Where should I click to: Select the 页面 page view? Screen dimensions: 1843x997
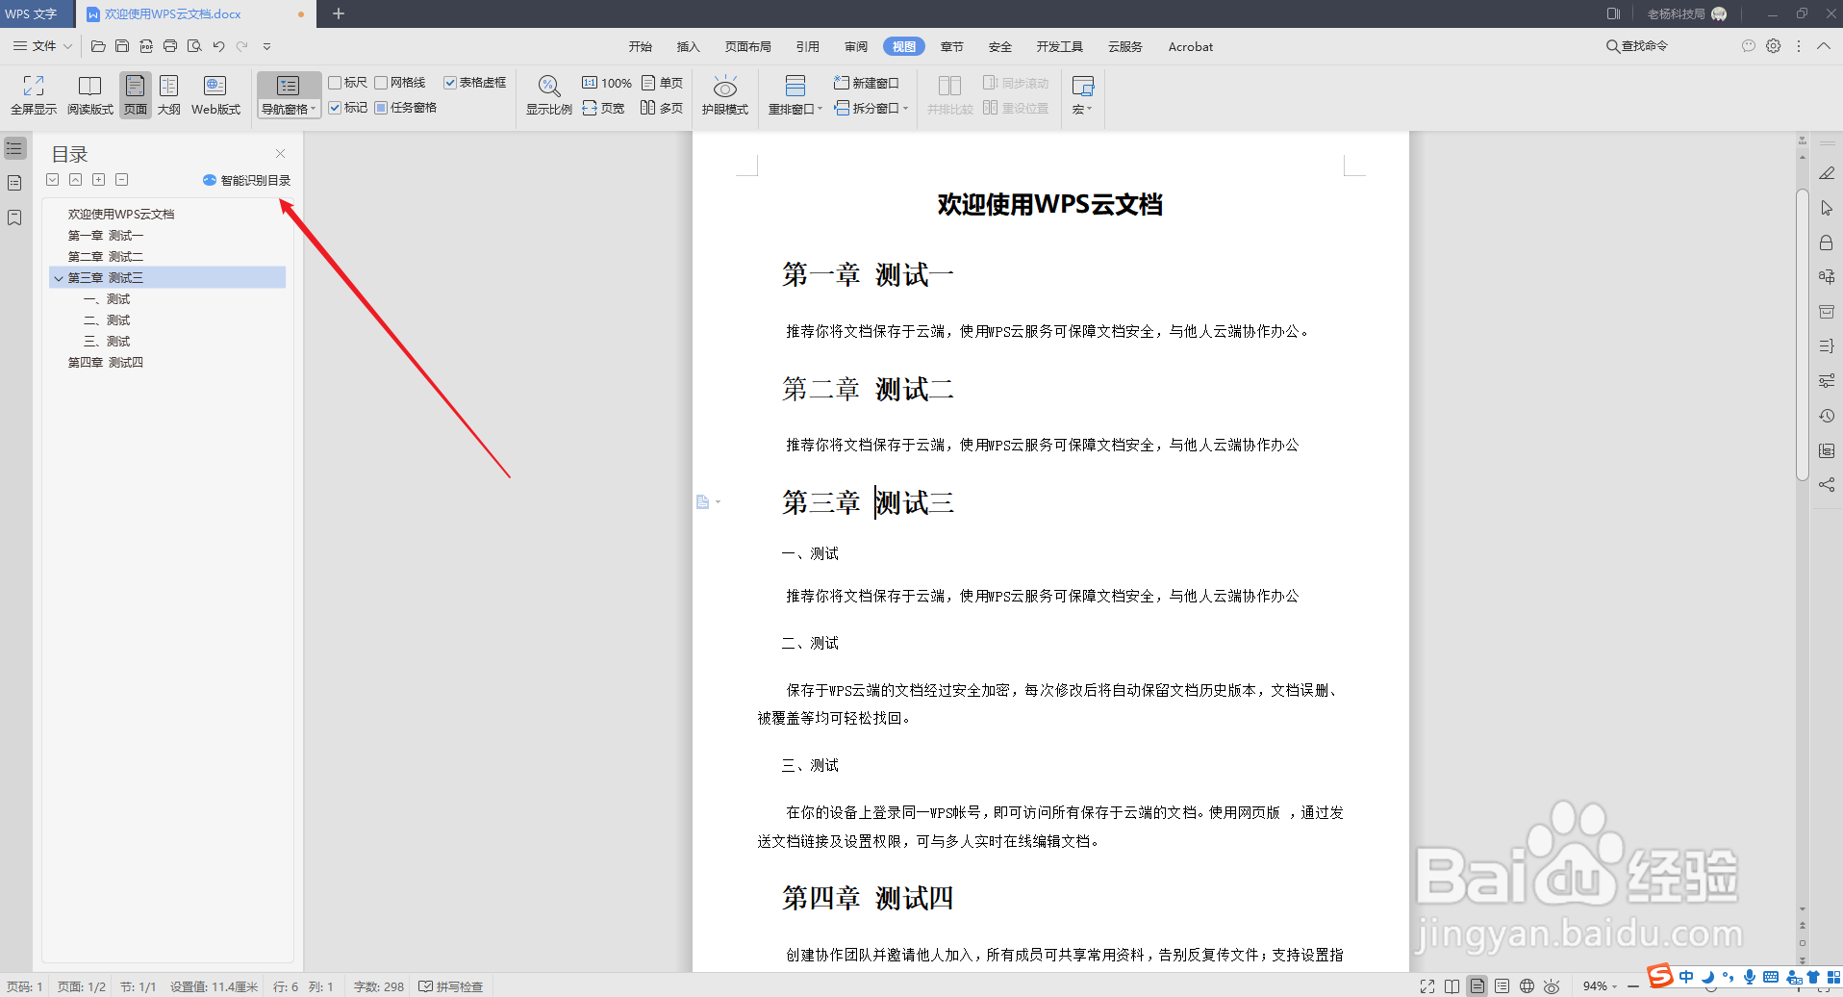click(x=136, y=95)
